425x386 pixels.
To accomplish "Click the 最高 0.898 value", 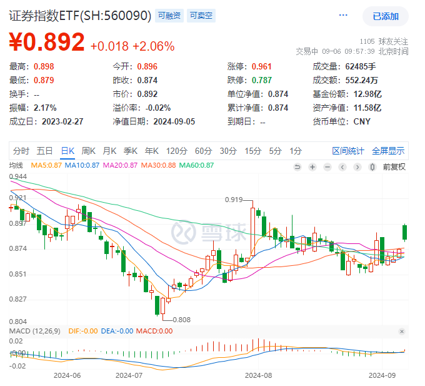I will [x=44, y=66].
